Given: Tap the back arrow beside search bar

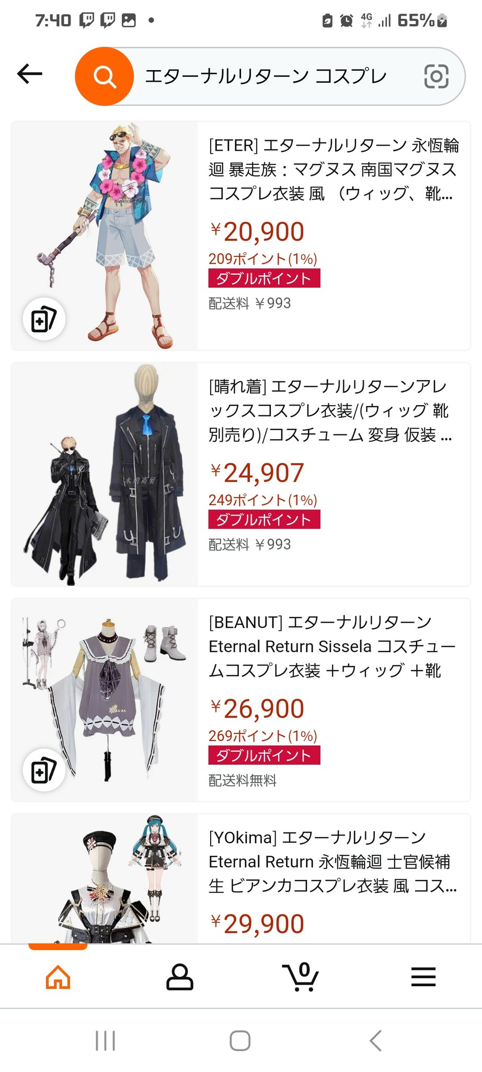Looking at the screenshot, I should point(30,74).
